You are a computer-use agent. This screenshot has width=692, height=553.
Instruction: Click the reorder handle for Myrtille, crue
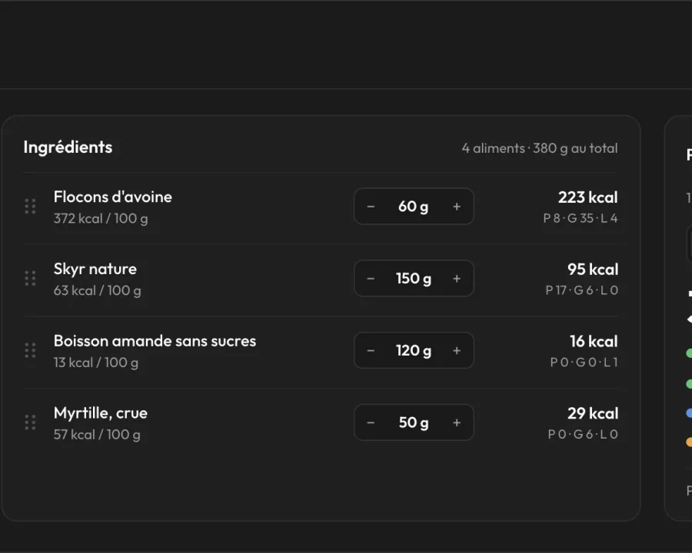30,422
